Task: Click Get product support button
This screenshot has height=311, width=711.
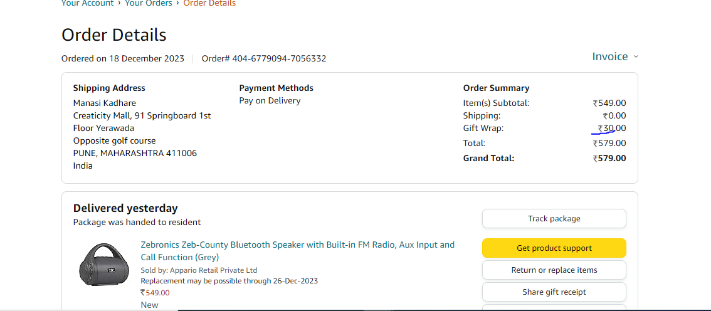Action: coord(554,248)
